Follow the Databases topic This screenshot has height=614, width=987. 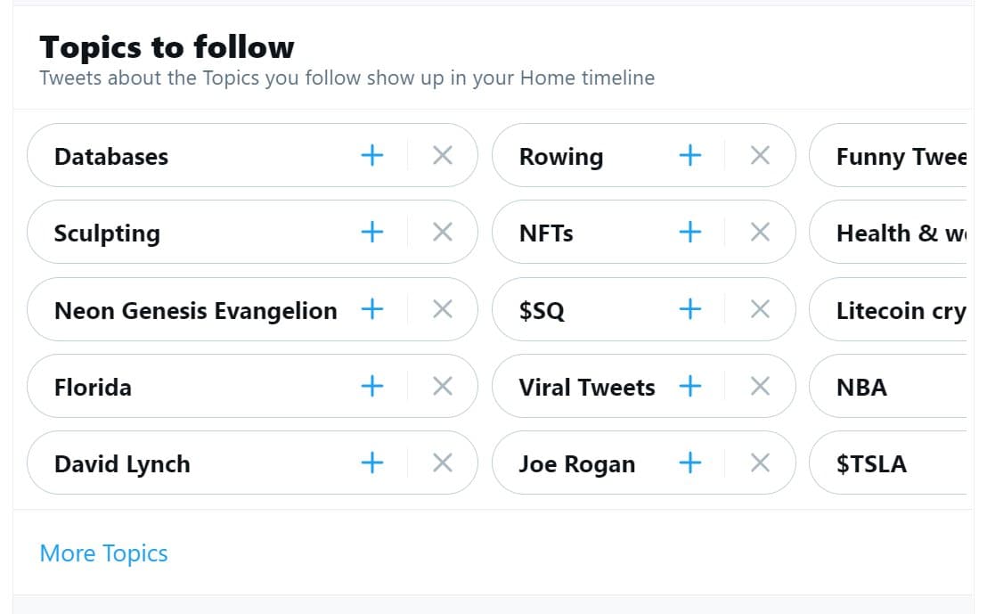[x=372, y=155]
